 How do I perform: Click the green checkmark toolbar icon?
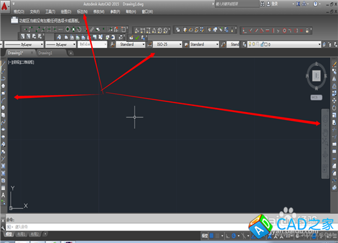[137, 38]
